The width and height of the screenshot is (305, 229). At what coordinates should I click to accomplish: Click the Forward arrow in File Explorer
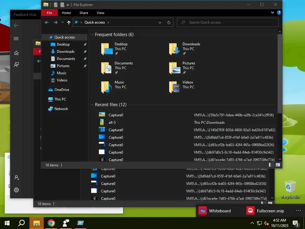click(x=56, y=22)
